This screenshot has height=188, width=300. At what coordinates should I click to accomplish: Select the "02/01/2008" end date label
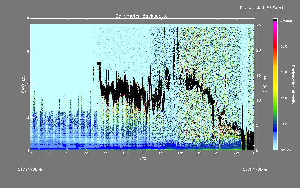click(x=255, y=170)
